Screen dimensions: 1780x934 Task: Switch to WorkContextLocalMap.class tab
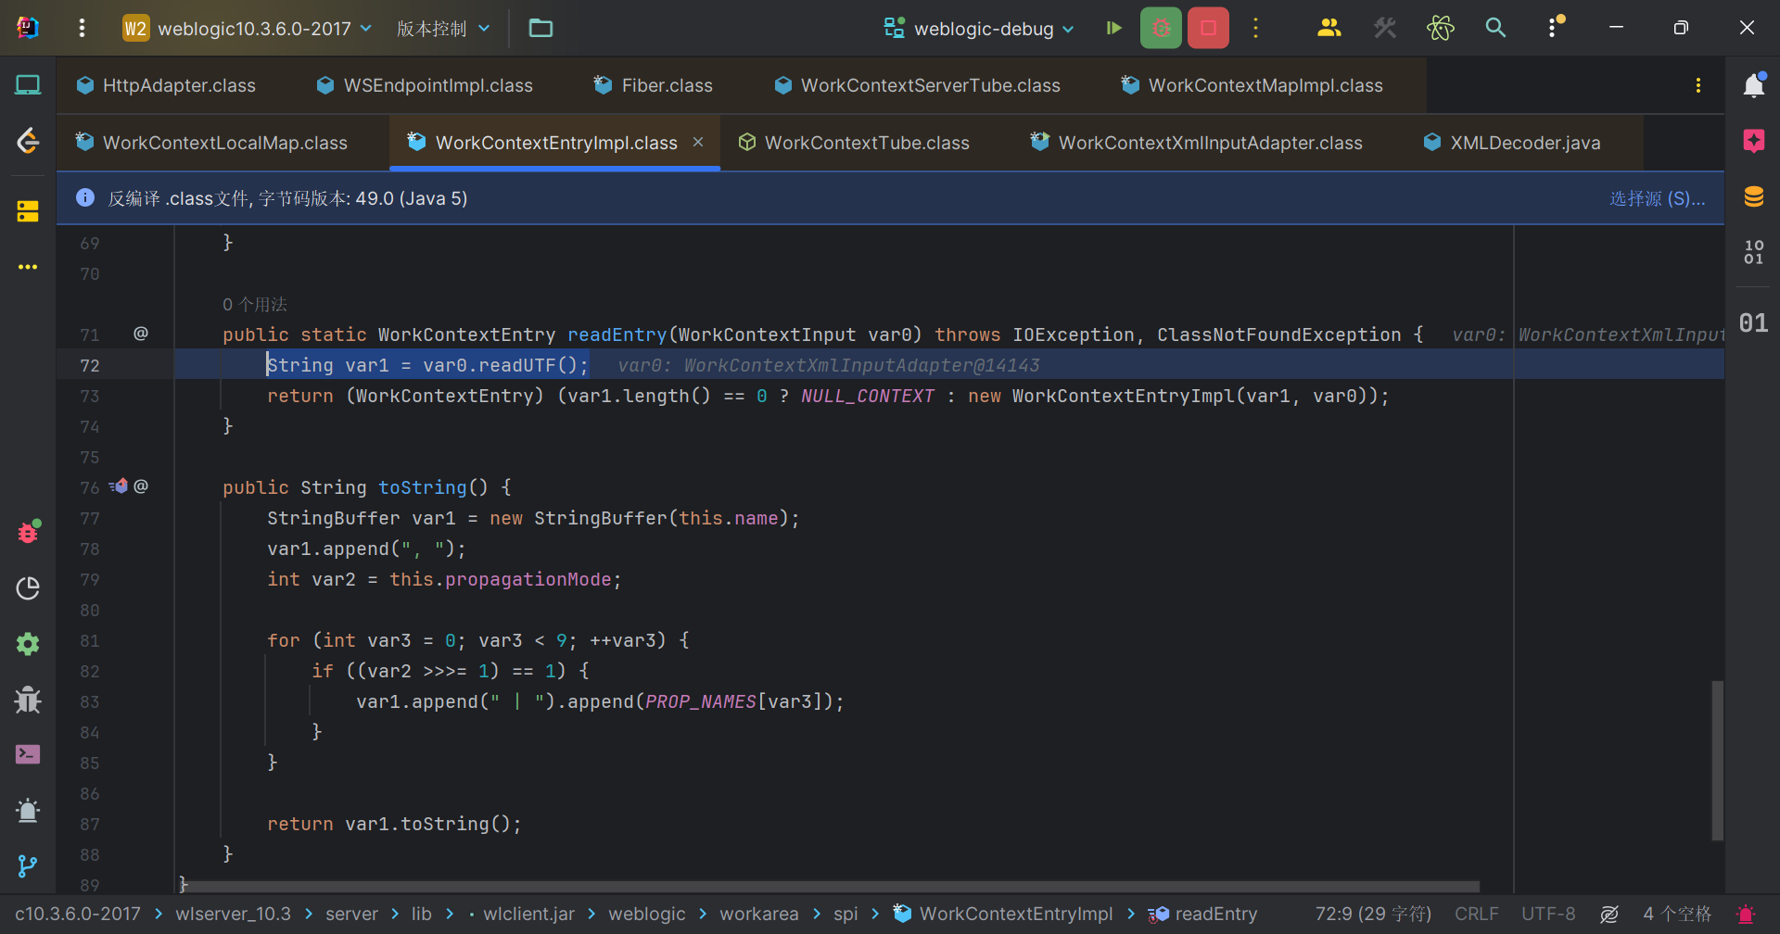[212, 143]
